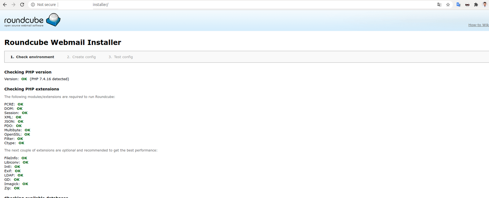Viewport: 489px width, 198px height.
Task: Open the user profile avatar
Action: point(485,5)
